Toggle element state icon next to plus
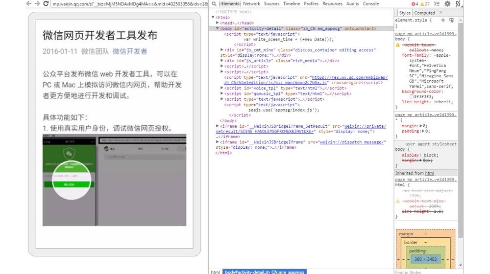Image resolution: width=490 pixels, height=274 pixels. coord(452,20)
